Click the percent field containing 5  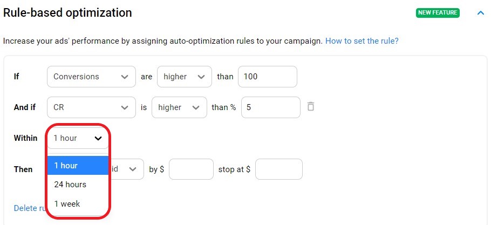click(270, 107)
